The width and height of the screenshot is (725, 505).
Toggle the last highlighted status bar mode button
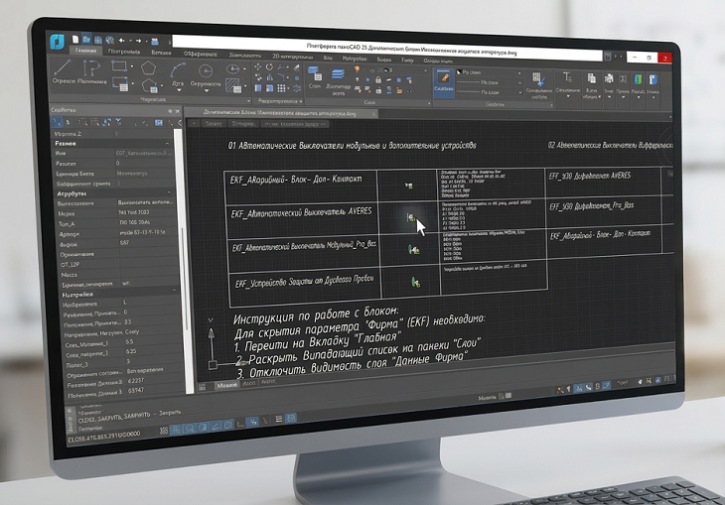pos(291,418)
